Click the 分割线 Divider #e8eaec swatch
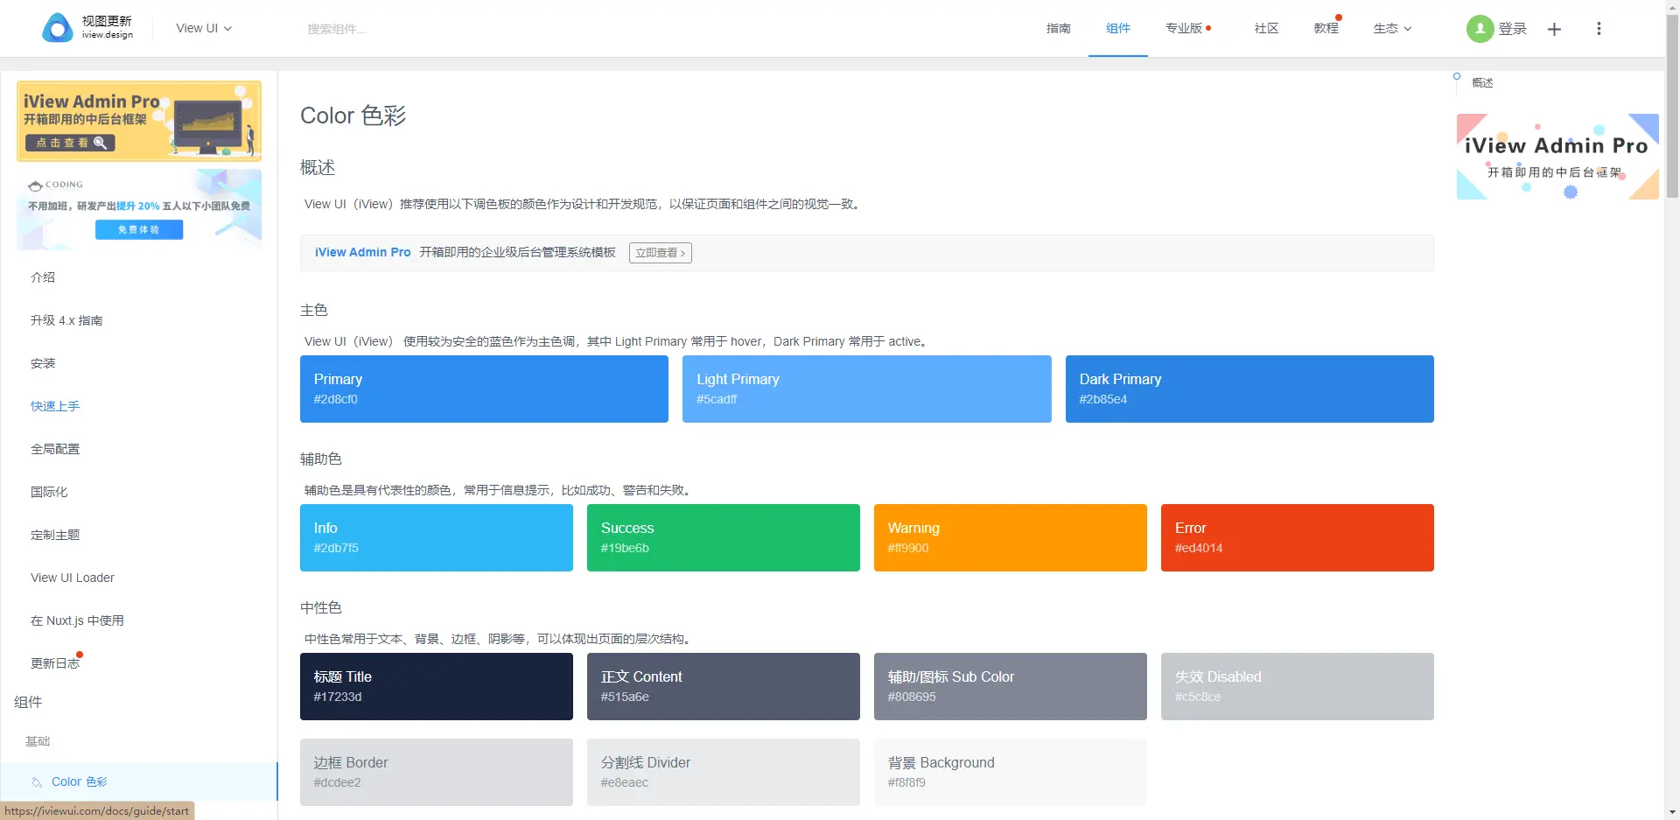Image resolution: width=1680 pixels, height=820 pixels. point(724,772)
